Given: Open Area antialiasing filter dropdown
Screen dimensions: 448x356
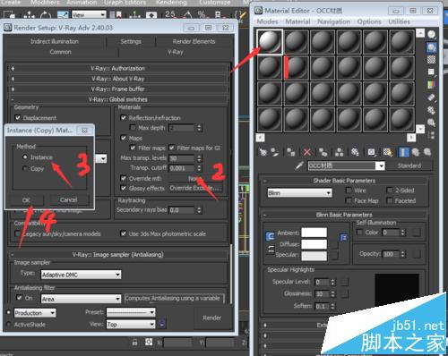Looking at the screenshot, I should coord(82,299).
